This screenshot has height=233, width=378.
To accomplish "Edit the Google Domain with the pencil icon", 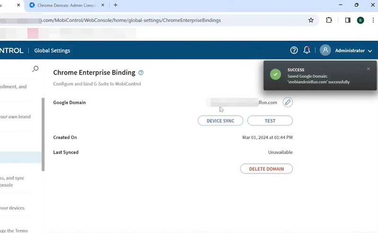I will (288, 102).
